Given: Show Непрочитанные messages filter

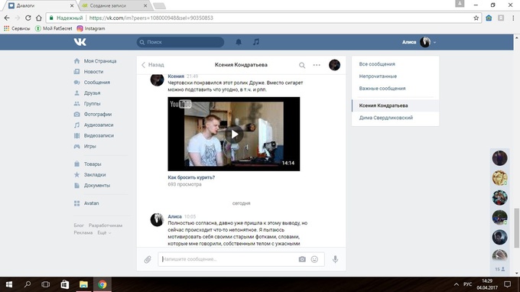Looking at the screenshot, I should [378, 76].
